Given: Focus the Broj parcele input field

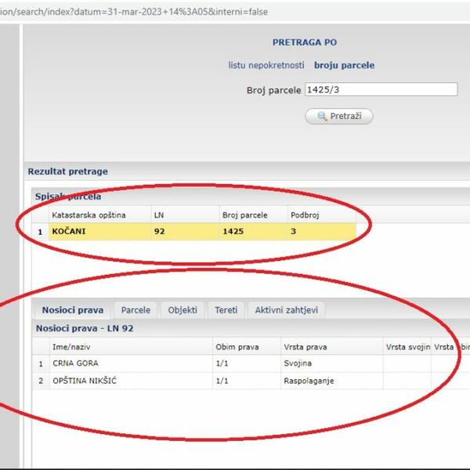Looking at the screenshot, I should [380, 89].
